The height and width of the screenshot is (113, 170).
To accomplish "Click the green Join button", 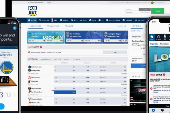I will point(158,11).
